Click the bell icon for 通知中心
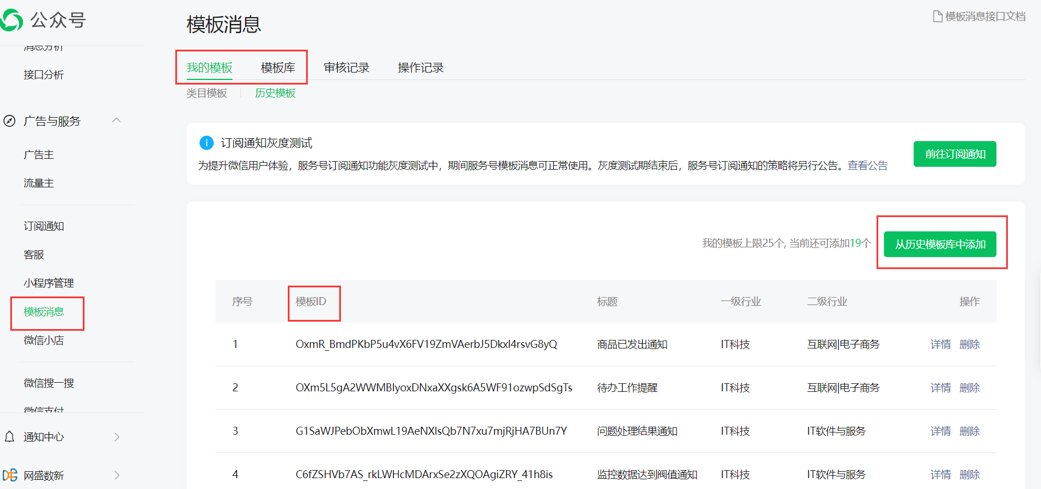The image size is (1041, 489). tap(10, 437)
